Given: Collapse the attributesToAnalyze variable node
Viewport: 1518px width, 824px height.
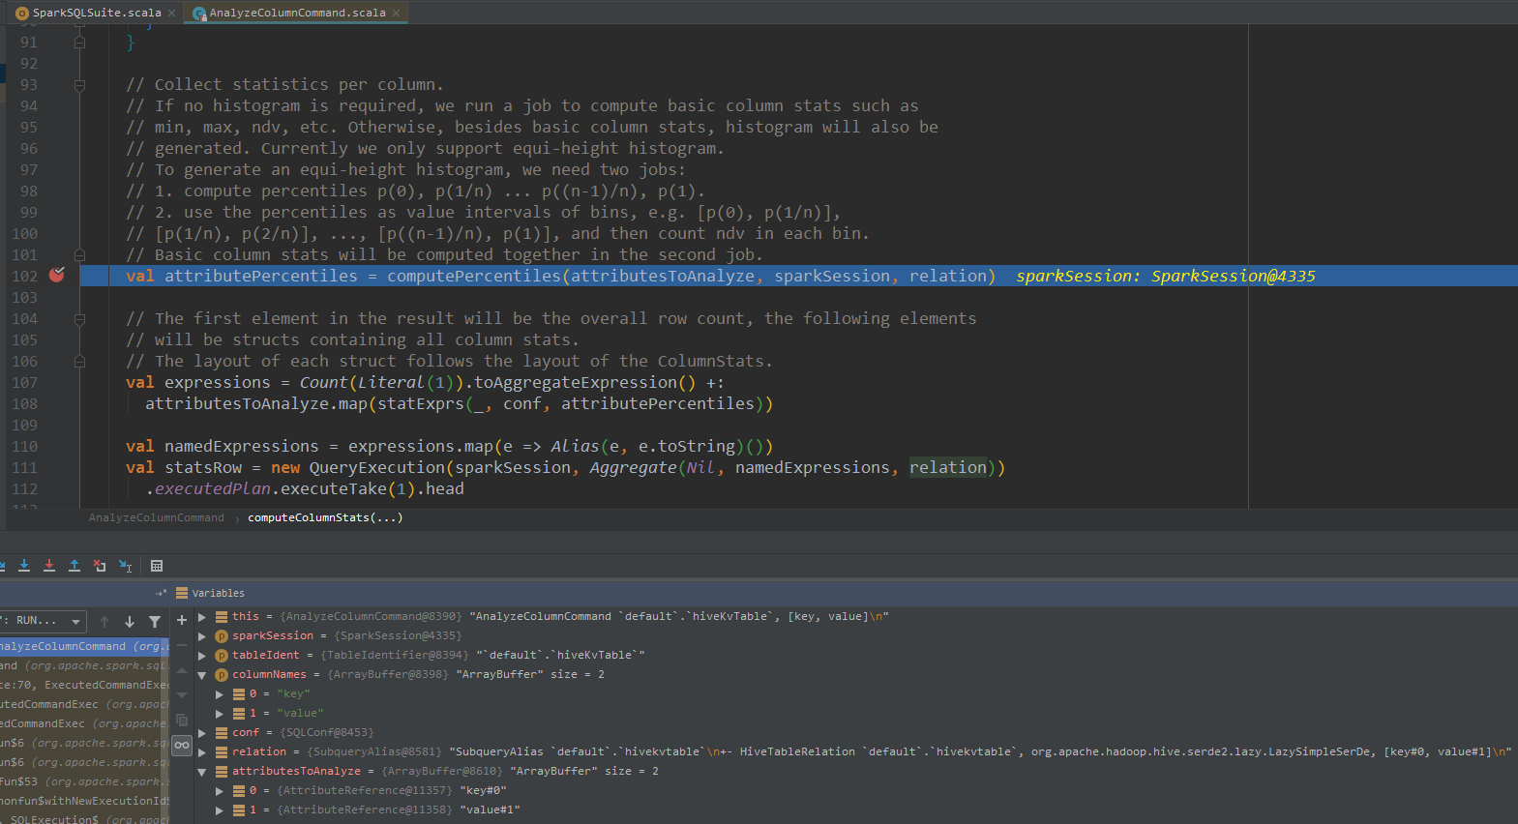Looking at the screenshot, I should pos(202,772).
